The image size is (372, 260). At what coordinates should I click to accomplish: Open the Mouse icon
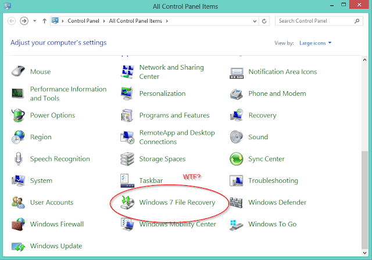[18, 71]
